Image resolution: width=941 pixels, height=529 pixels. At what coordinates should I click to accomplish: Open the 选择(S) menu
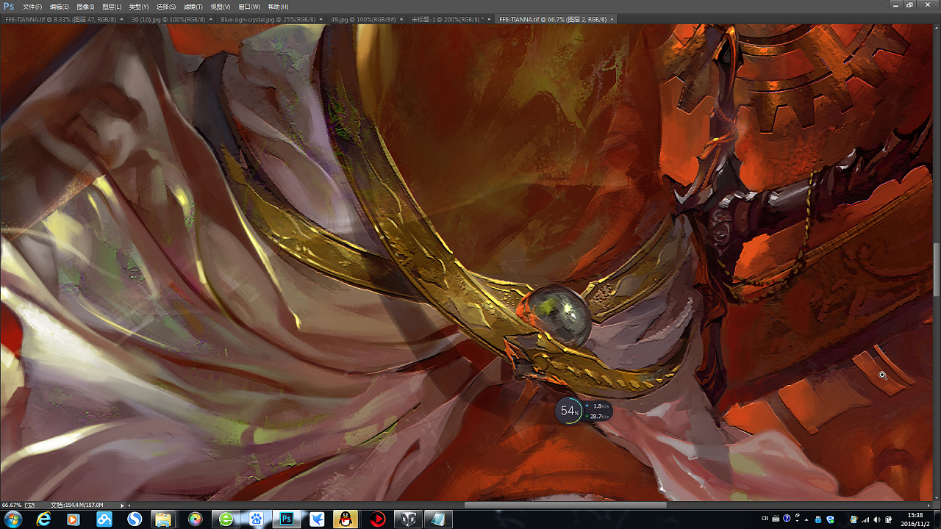pos(166,7)
